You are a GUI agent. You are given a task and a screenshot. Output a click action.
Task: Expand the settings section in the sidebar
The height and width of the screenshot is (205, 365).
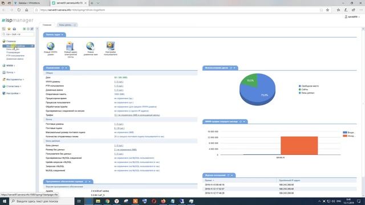(11, 93)
